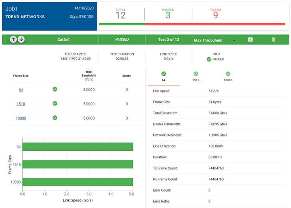The image size is (291, 208).
Task: Open frame size 1518 link in table
Action: click(x=21, y=104)
